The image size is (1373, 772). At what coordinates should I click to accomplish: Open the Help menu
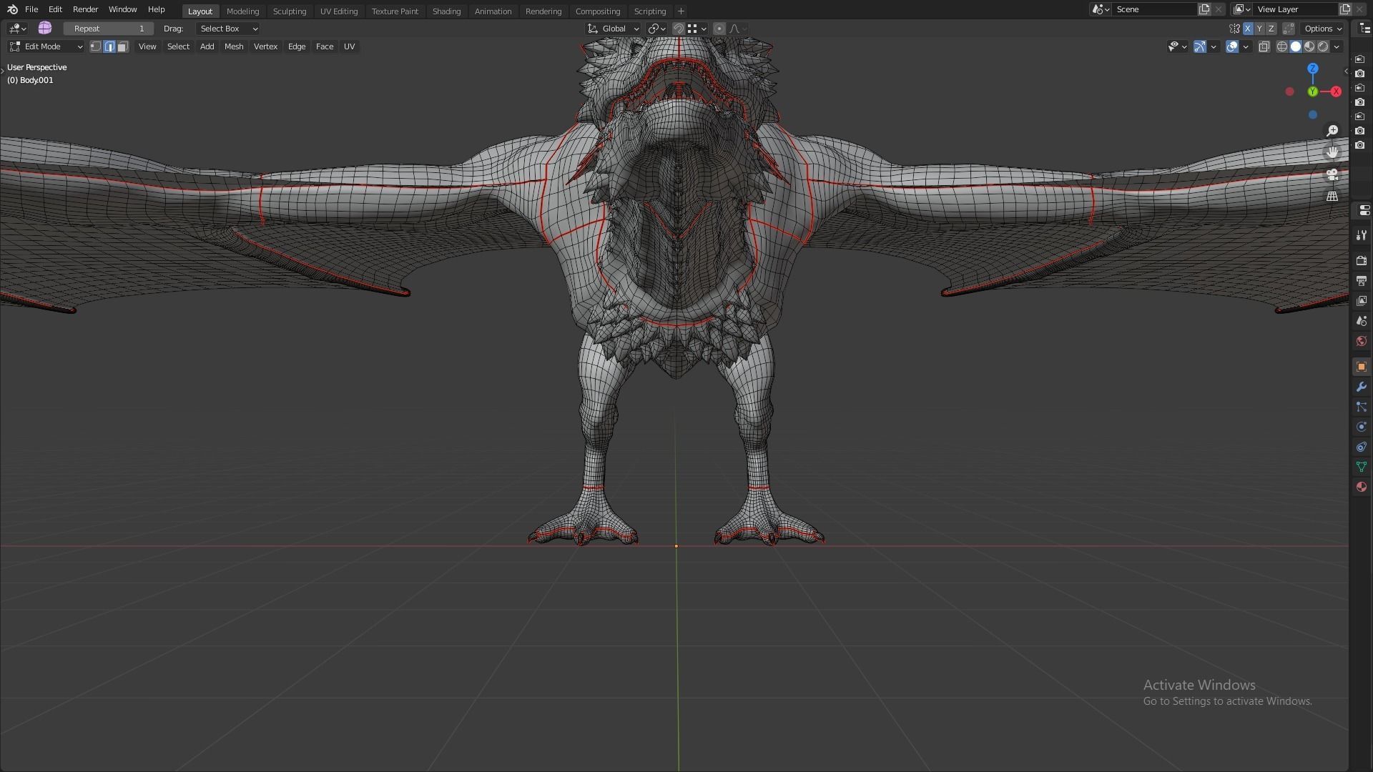156,9
